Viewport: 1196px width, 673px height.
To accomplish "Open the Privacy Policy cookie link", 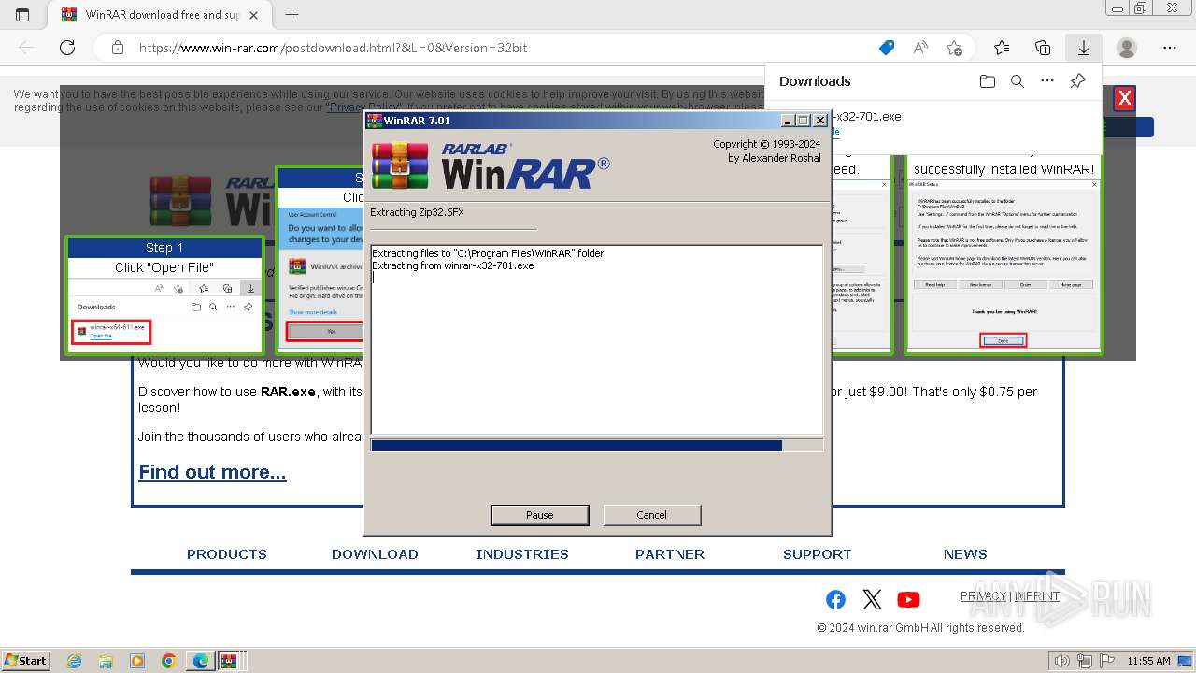I will click(x=364, y=107).
